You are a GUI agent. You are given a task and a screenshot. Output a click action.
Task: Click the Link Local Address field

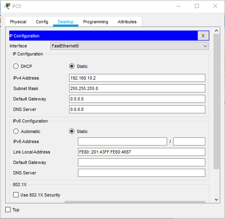point(141,152)
